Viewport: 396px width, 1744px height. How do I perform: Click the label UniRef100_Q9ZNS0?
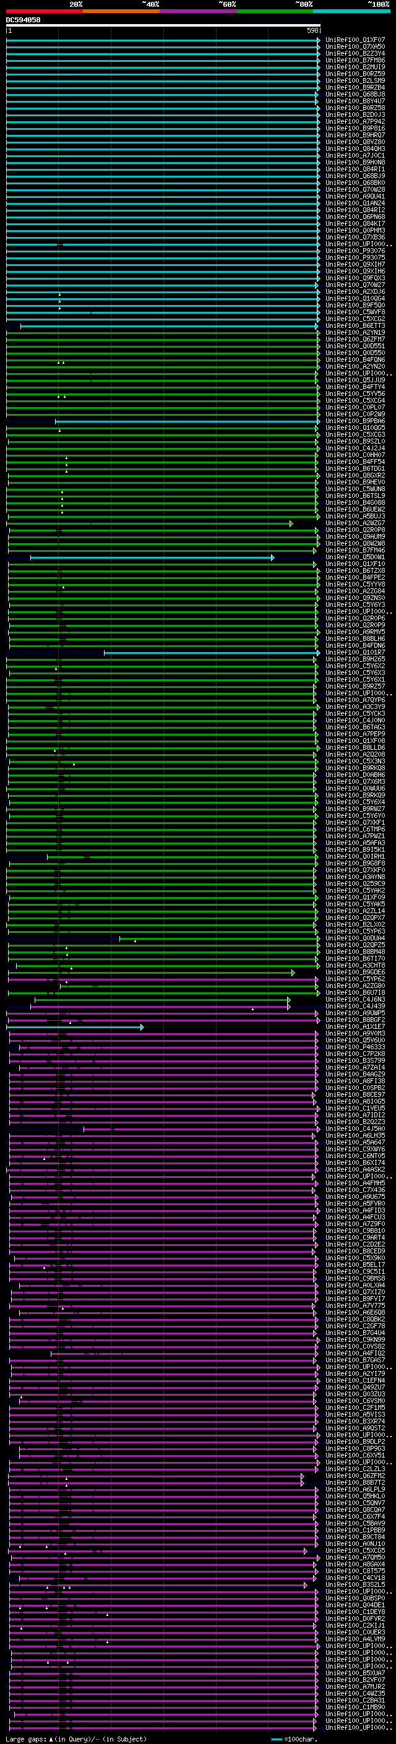coord(355,598)
